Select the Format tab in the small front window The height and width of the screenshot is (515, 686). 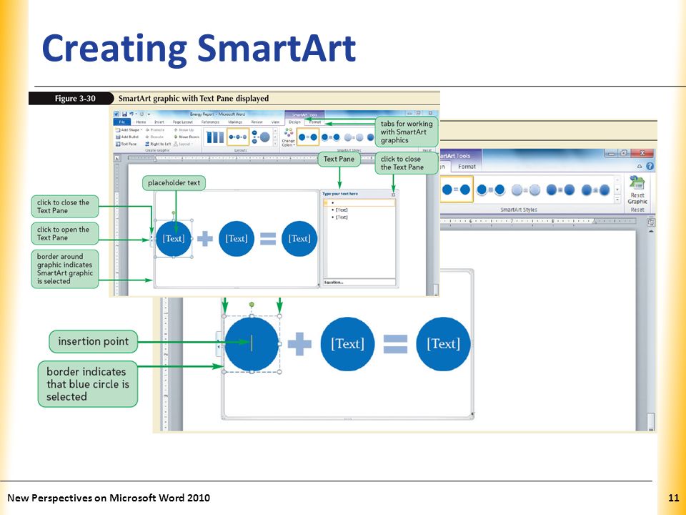coord(315,122)
